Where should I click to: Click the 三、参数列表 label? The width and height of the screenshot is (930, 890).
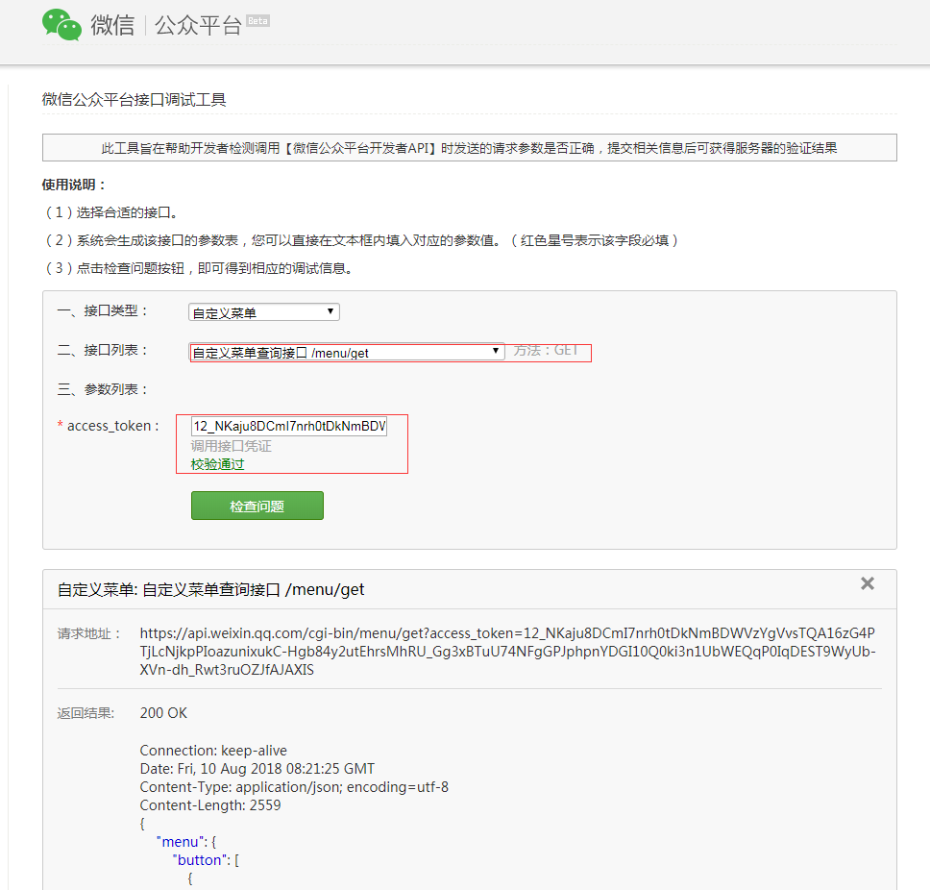point(102,389)
